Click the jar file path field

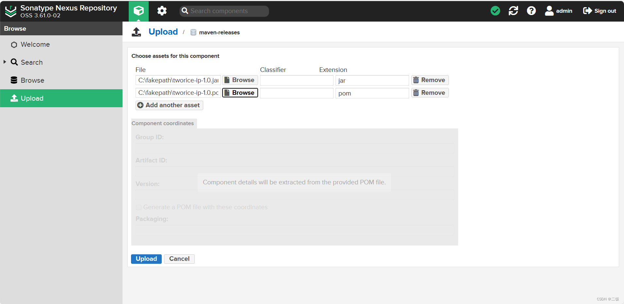[178, 80]
